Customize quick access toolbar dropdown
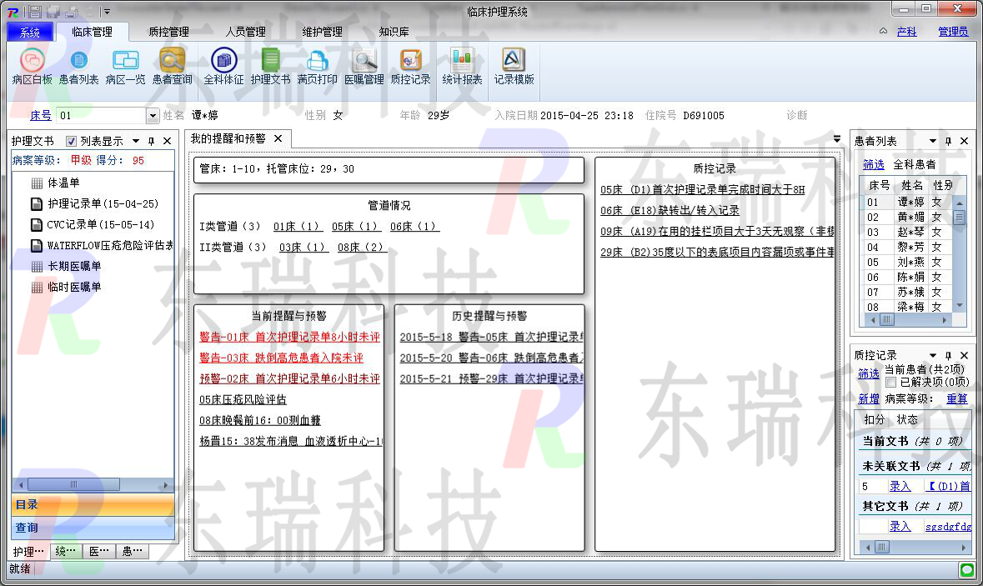 pyautogui.click(x=106, y=12)
